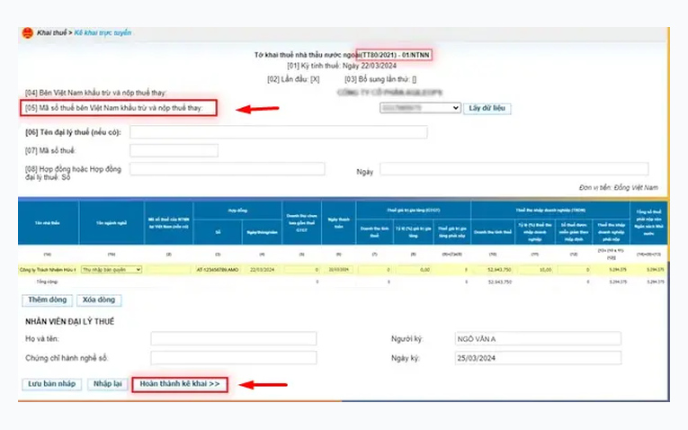Click the Xóa dòng button
Viewport: 688px width, 430px height.
[99, 300]
